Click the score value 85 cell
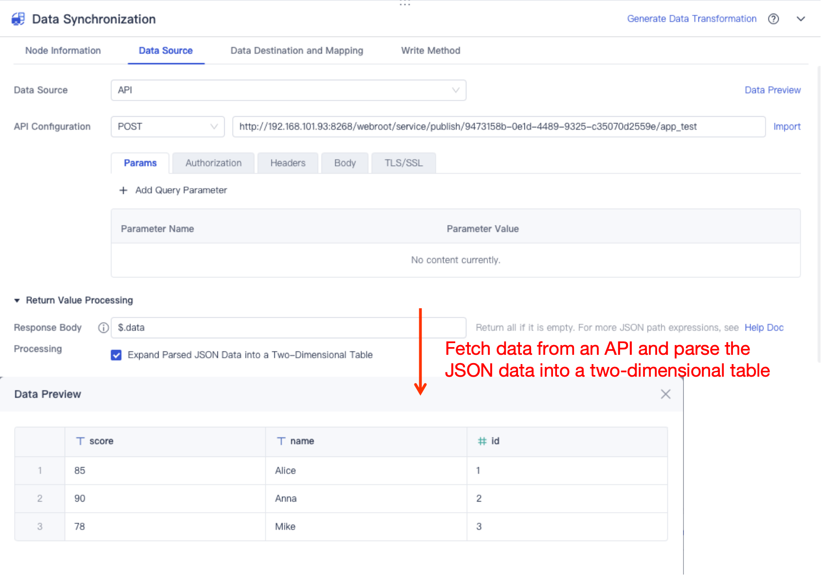The image size is (821, 575). tap(165, 470)
